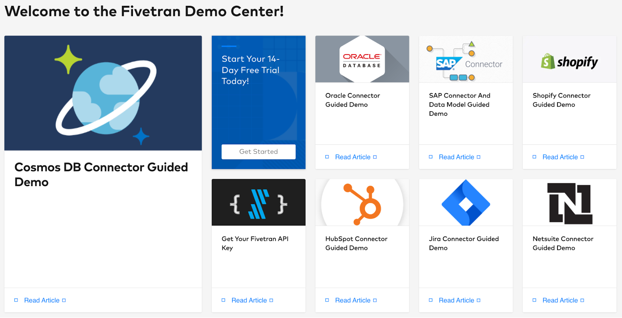Screen dimensions: 622x318
Task: Click square icon right of Jira's Read Article
Action: pyautogui.click(x=479, y=300)
